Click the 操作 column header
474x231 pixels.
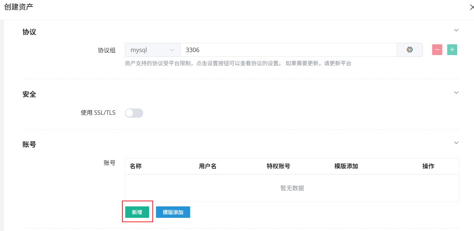[x=428, y=166]
